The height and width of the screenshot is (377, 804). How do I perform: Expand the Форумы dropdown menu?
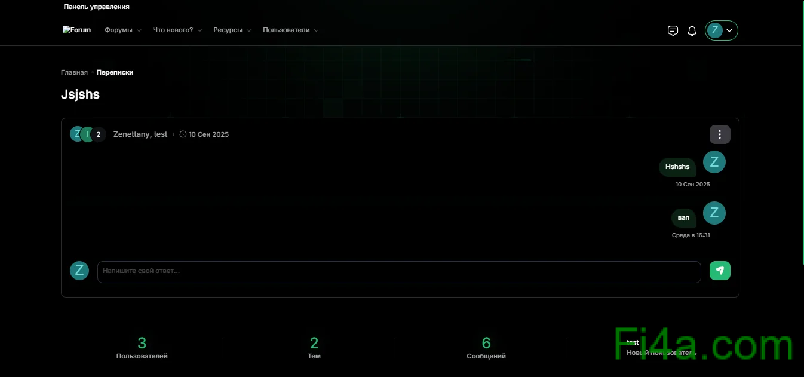click(122, 30)
